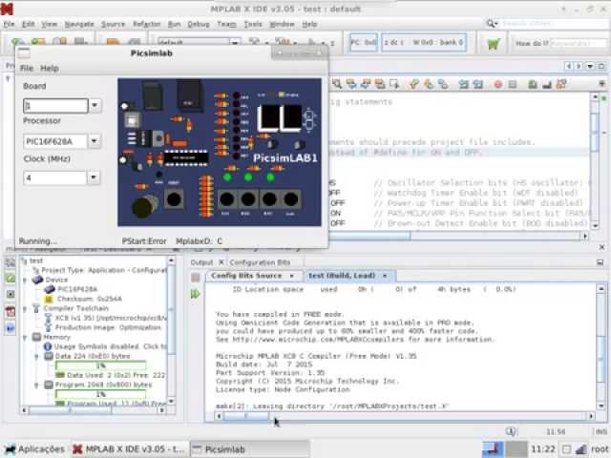Image resolution: width=611 pixels, height=458 pixels.
Task: Collapse the Program 2048 bytes node
Action: [37, 385]
